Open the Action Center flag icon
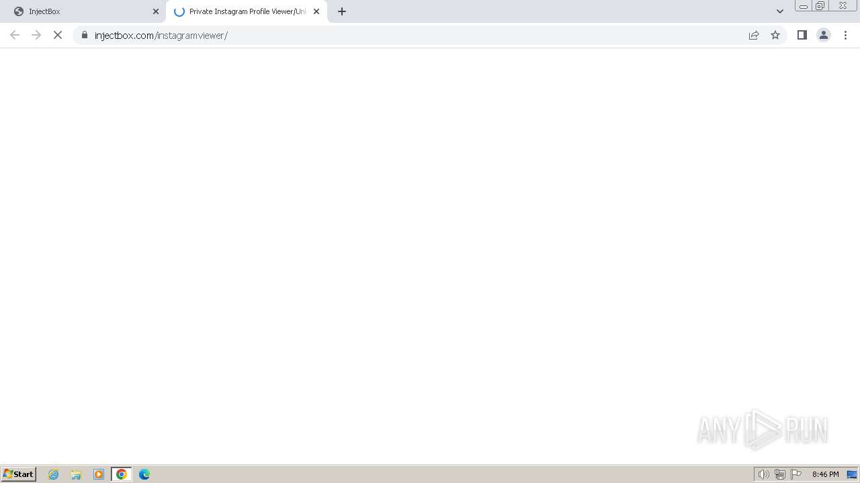 796,474
